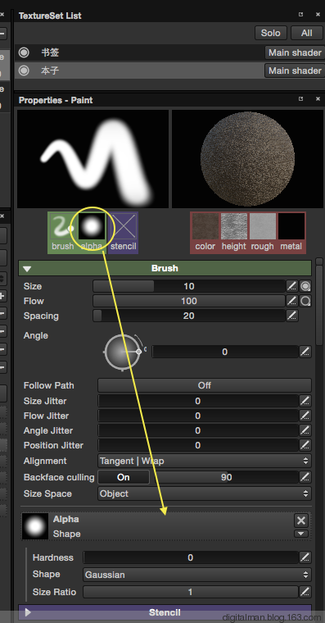
Task: Expand the Stencil section
Action: [165, 612]
